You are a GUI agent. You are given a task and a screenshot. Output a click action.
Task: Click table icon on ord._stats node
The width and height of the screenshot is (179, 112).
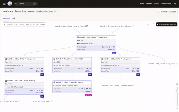[x=6, y=59]
